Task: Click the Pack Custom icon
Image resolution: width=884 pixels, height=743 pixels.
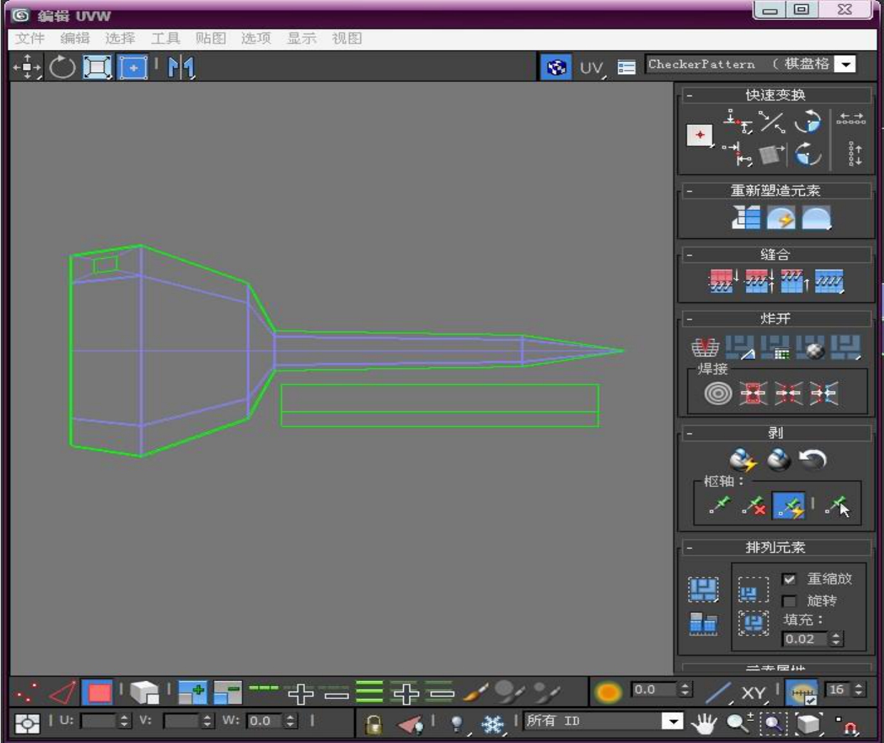Action: click(x=703, y=590)
